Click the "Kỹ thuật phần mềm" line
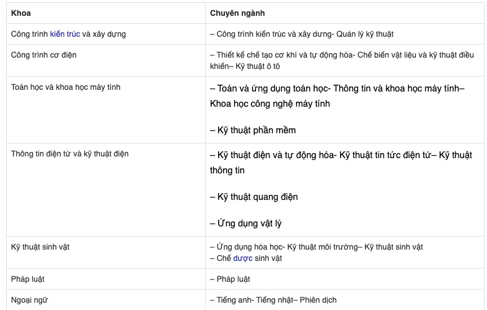This screenshot has height=310, width=487. click(256, 130)
